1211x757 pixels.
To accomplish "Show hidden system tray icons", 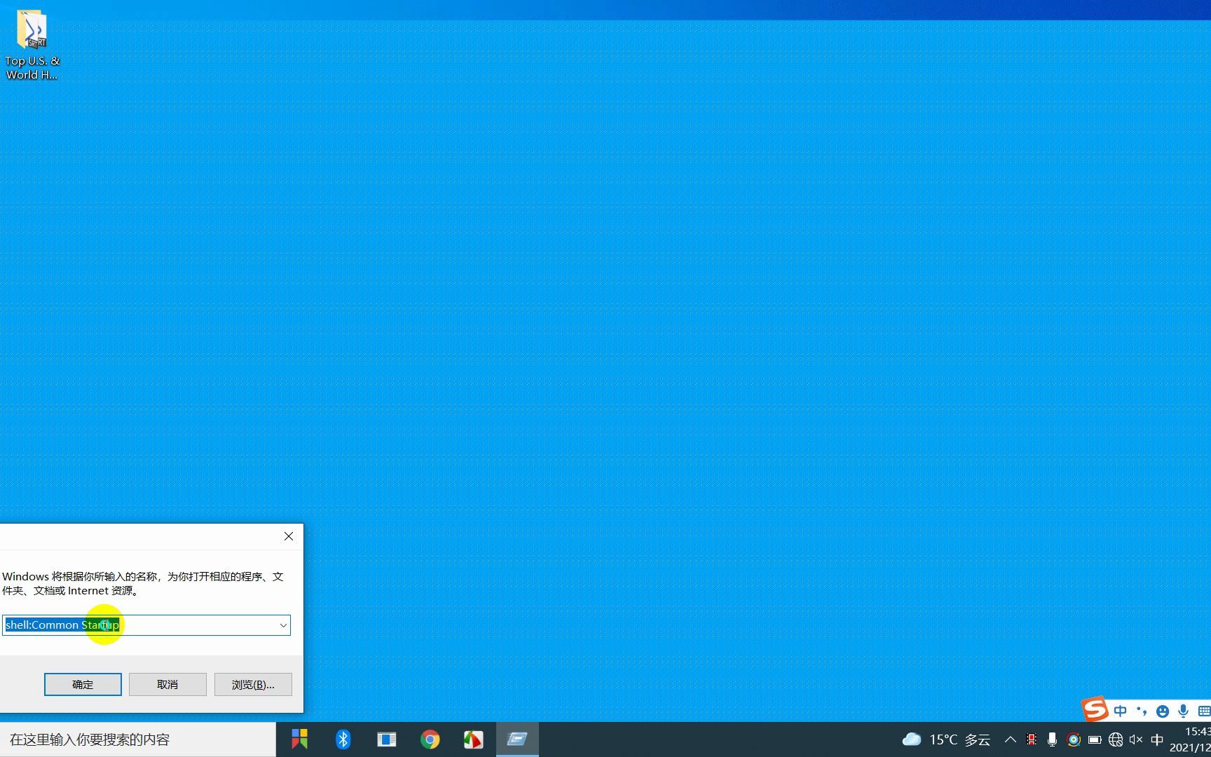I will click(x=1010, y=739).
